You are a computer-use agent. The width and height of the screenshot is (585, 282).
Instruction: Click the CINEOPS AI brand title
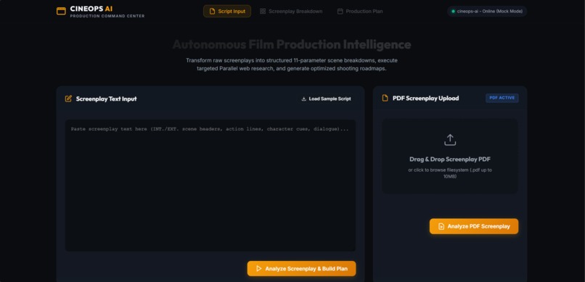[x=91, y=9]
